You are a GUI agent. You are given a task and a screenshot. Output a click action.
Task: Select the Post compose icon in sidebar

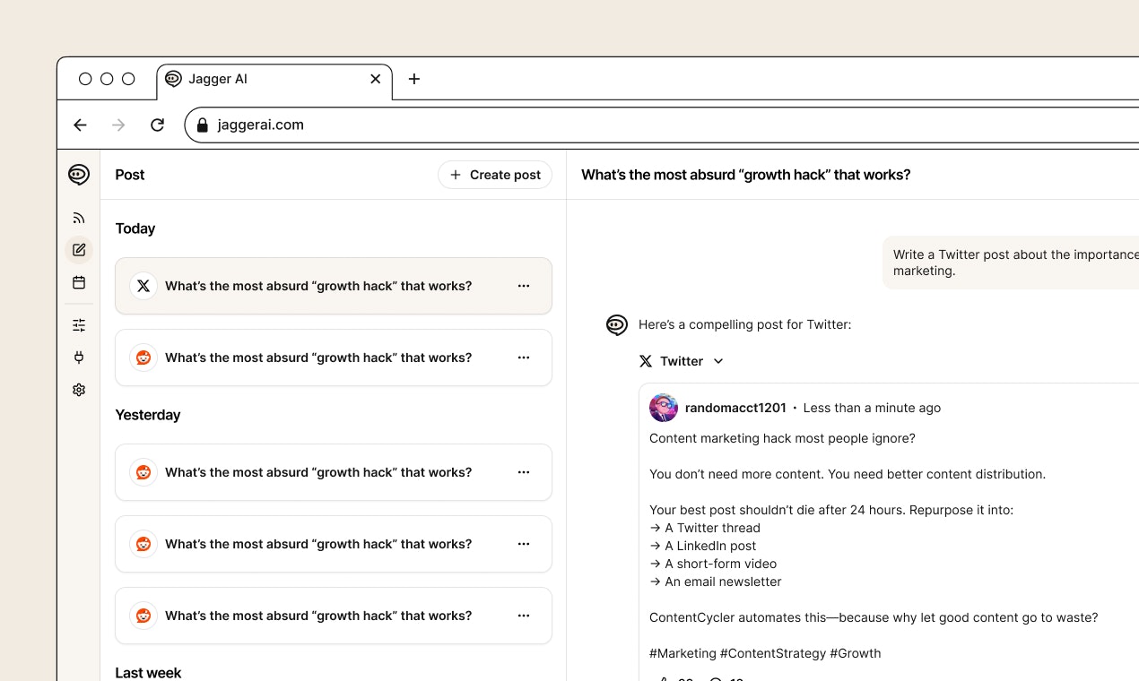pos(79,250)
